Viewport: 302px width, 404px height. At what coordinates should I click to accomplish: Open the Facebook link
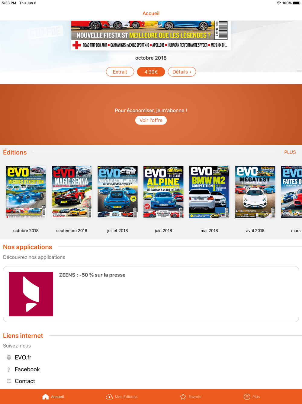tap(27, 369)
